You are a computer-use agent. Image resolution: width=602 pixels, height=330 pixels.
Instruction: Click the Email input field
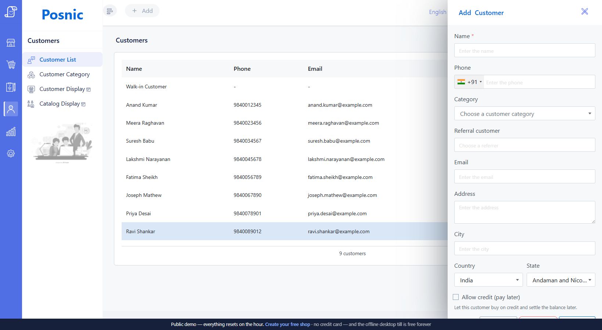[x=524, y=177]
